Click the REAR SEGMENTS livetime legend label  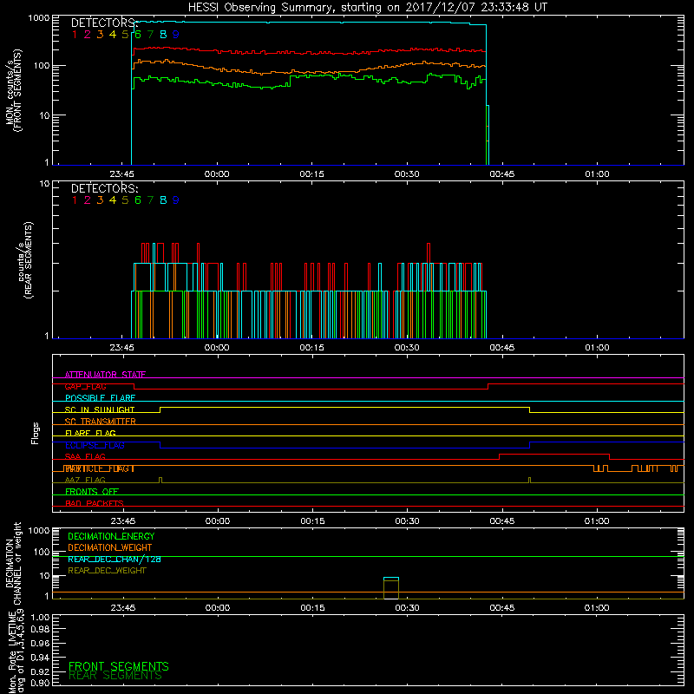click(x=115, y=676)
